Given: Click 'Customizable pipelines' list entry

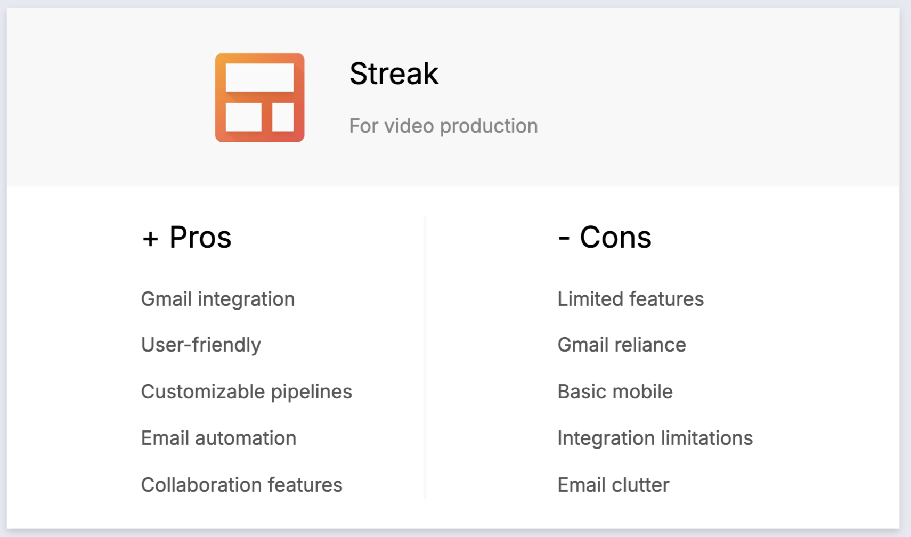Looking at the screenshot, I should tap(247, 392).
